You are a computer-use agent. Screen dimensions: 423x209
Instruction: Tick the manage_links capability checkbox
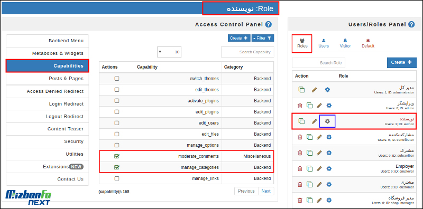(117, 178)
